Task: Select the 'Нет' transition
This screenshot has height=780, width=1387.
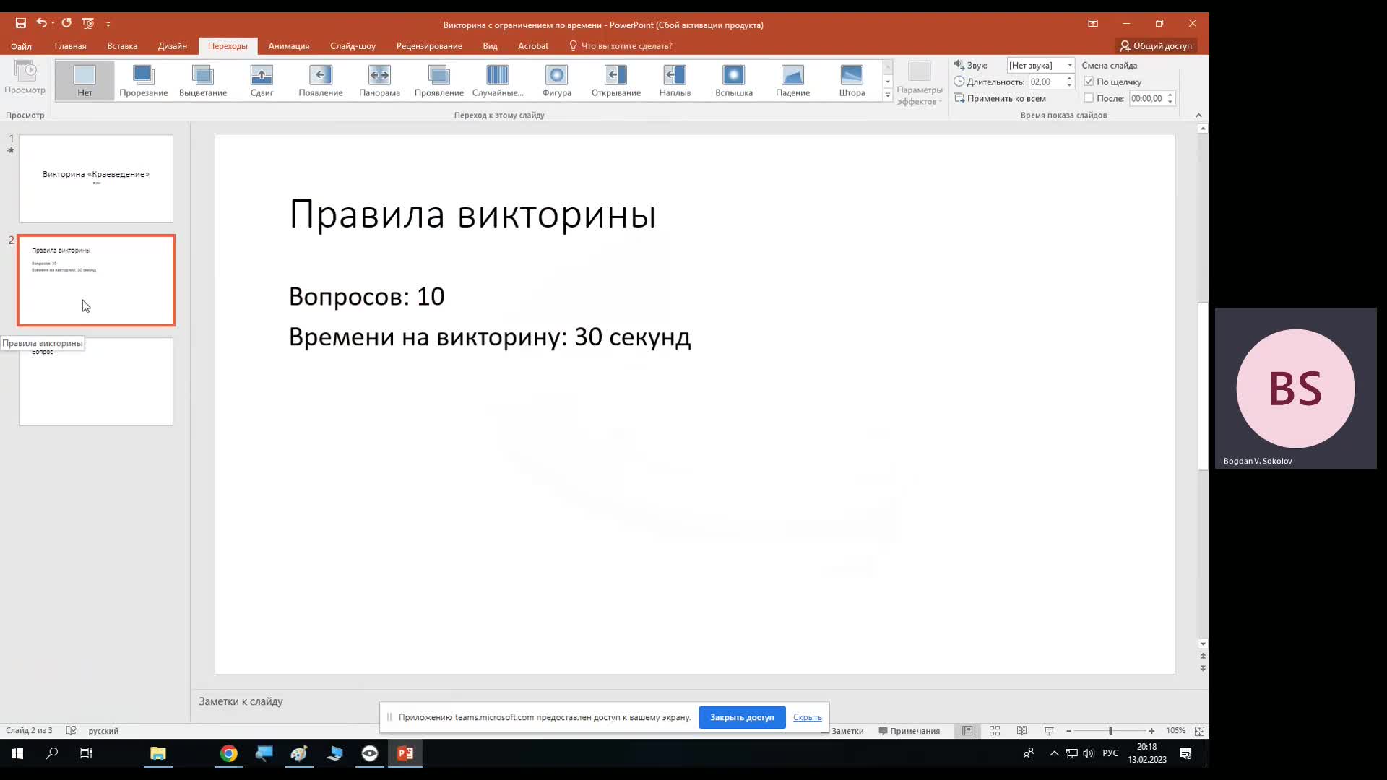Action: click(x=85, y=80)
